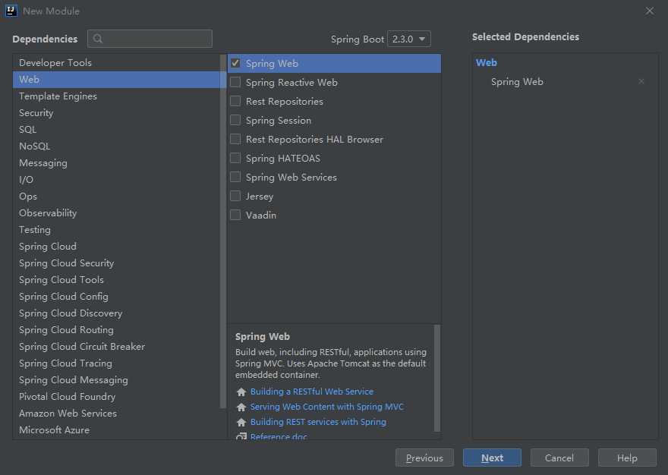Check the Spring Session option
The height and width of the screenshot is (475, 668).
point(235,120)
